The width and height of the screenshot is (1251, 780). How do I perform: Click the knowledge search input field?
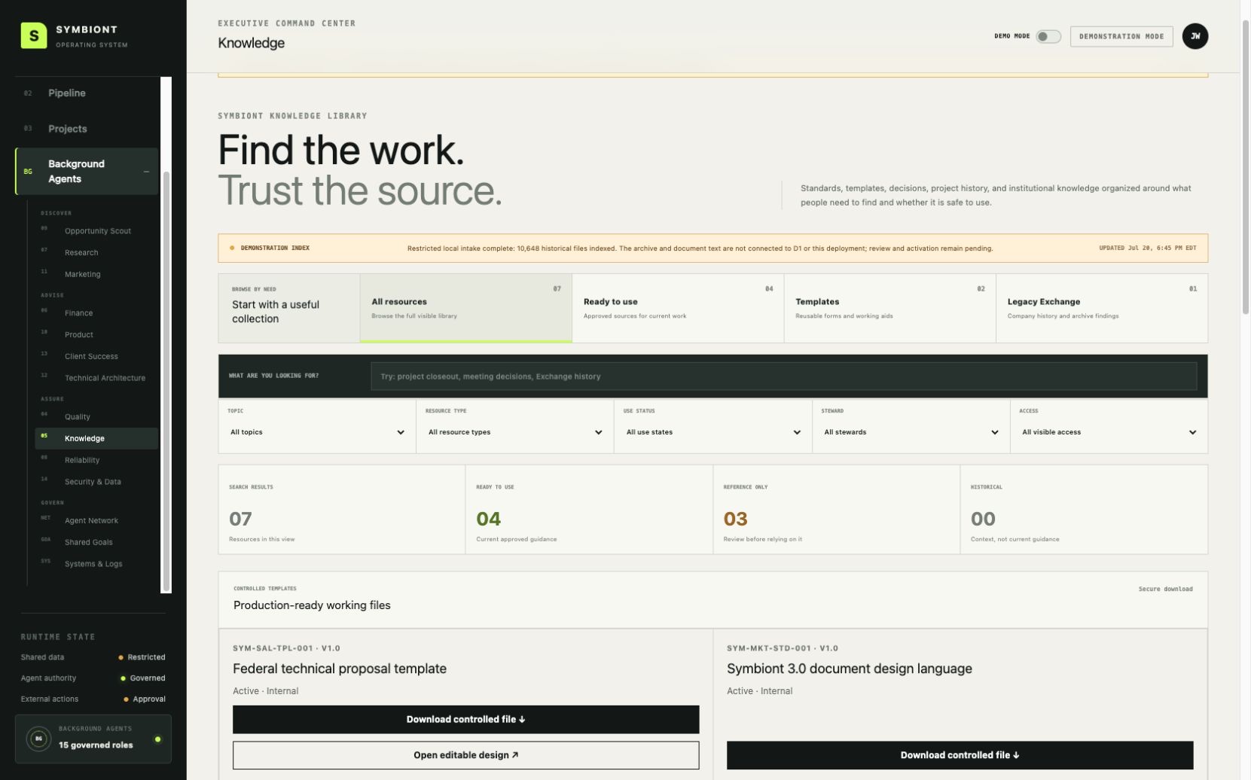point(783,376)
